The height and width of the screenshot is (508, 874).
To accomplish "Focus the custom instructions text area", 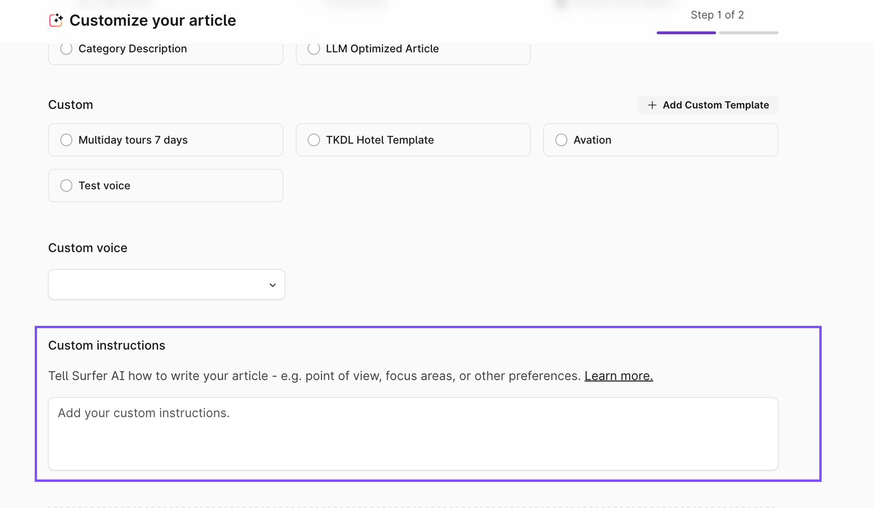I will tap(413, 434).
